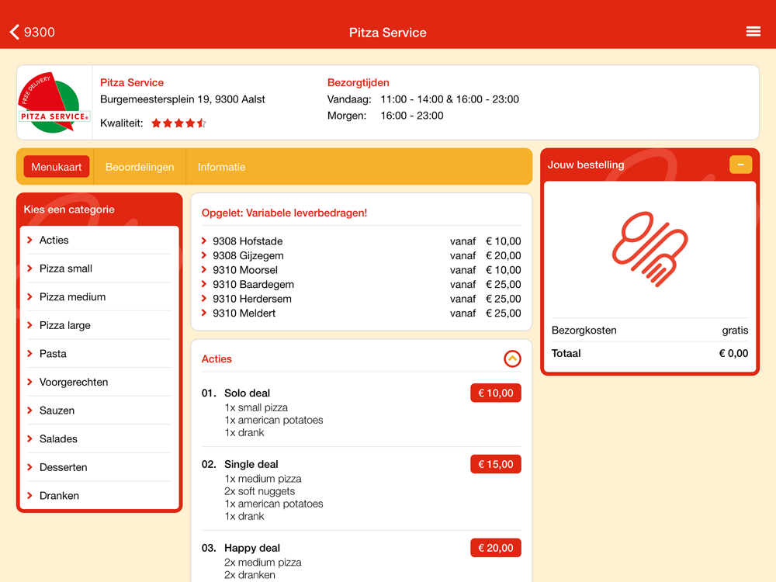Viewport: 776px width, 582px height.
Task: Open the Pasta category
Action: click(x=99, y=354)
